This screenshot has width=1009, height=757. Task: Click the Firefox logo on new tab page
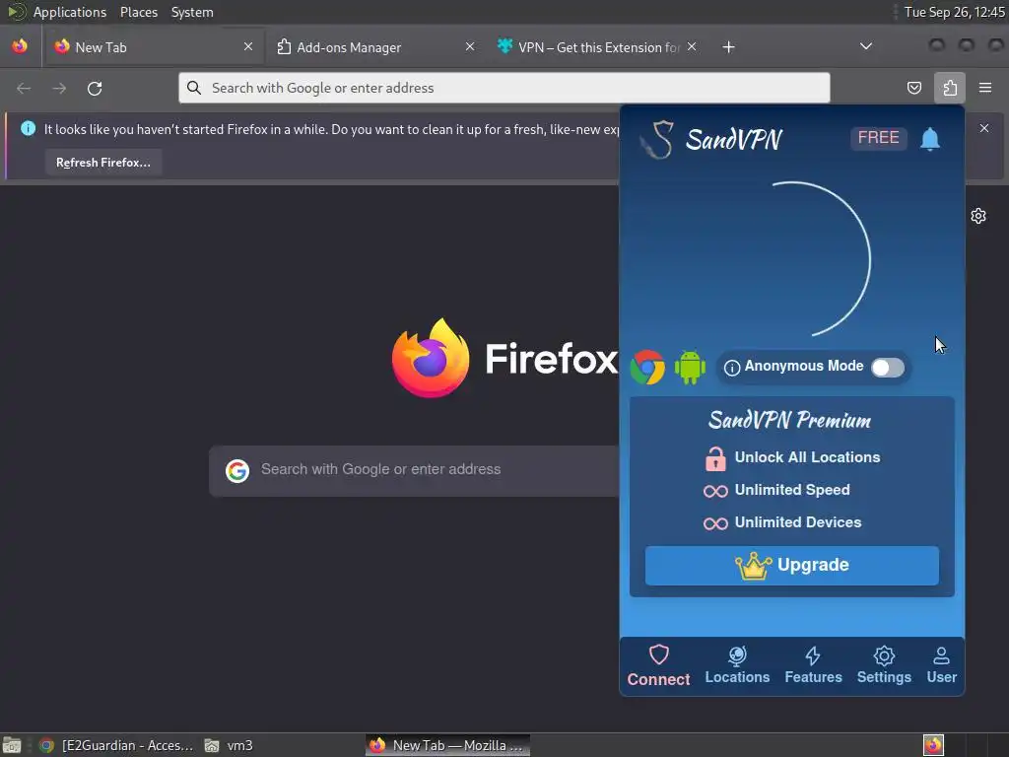coord(430,358)
